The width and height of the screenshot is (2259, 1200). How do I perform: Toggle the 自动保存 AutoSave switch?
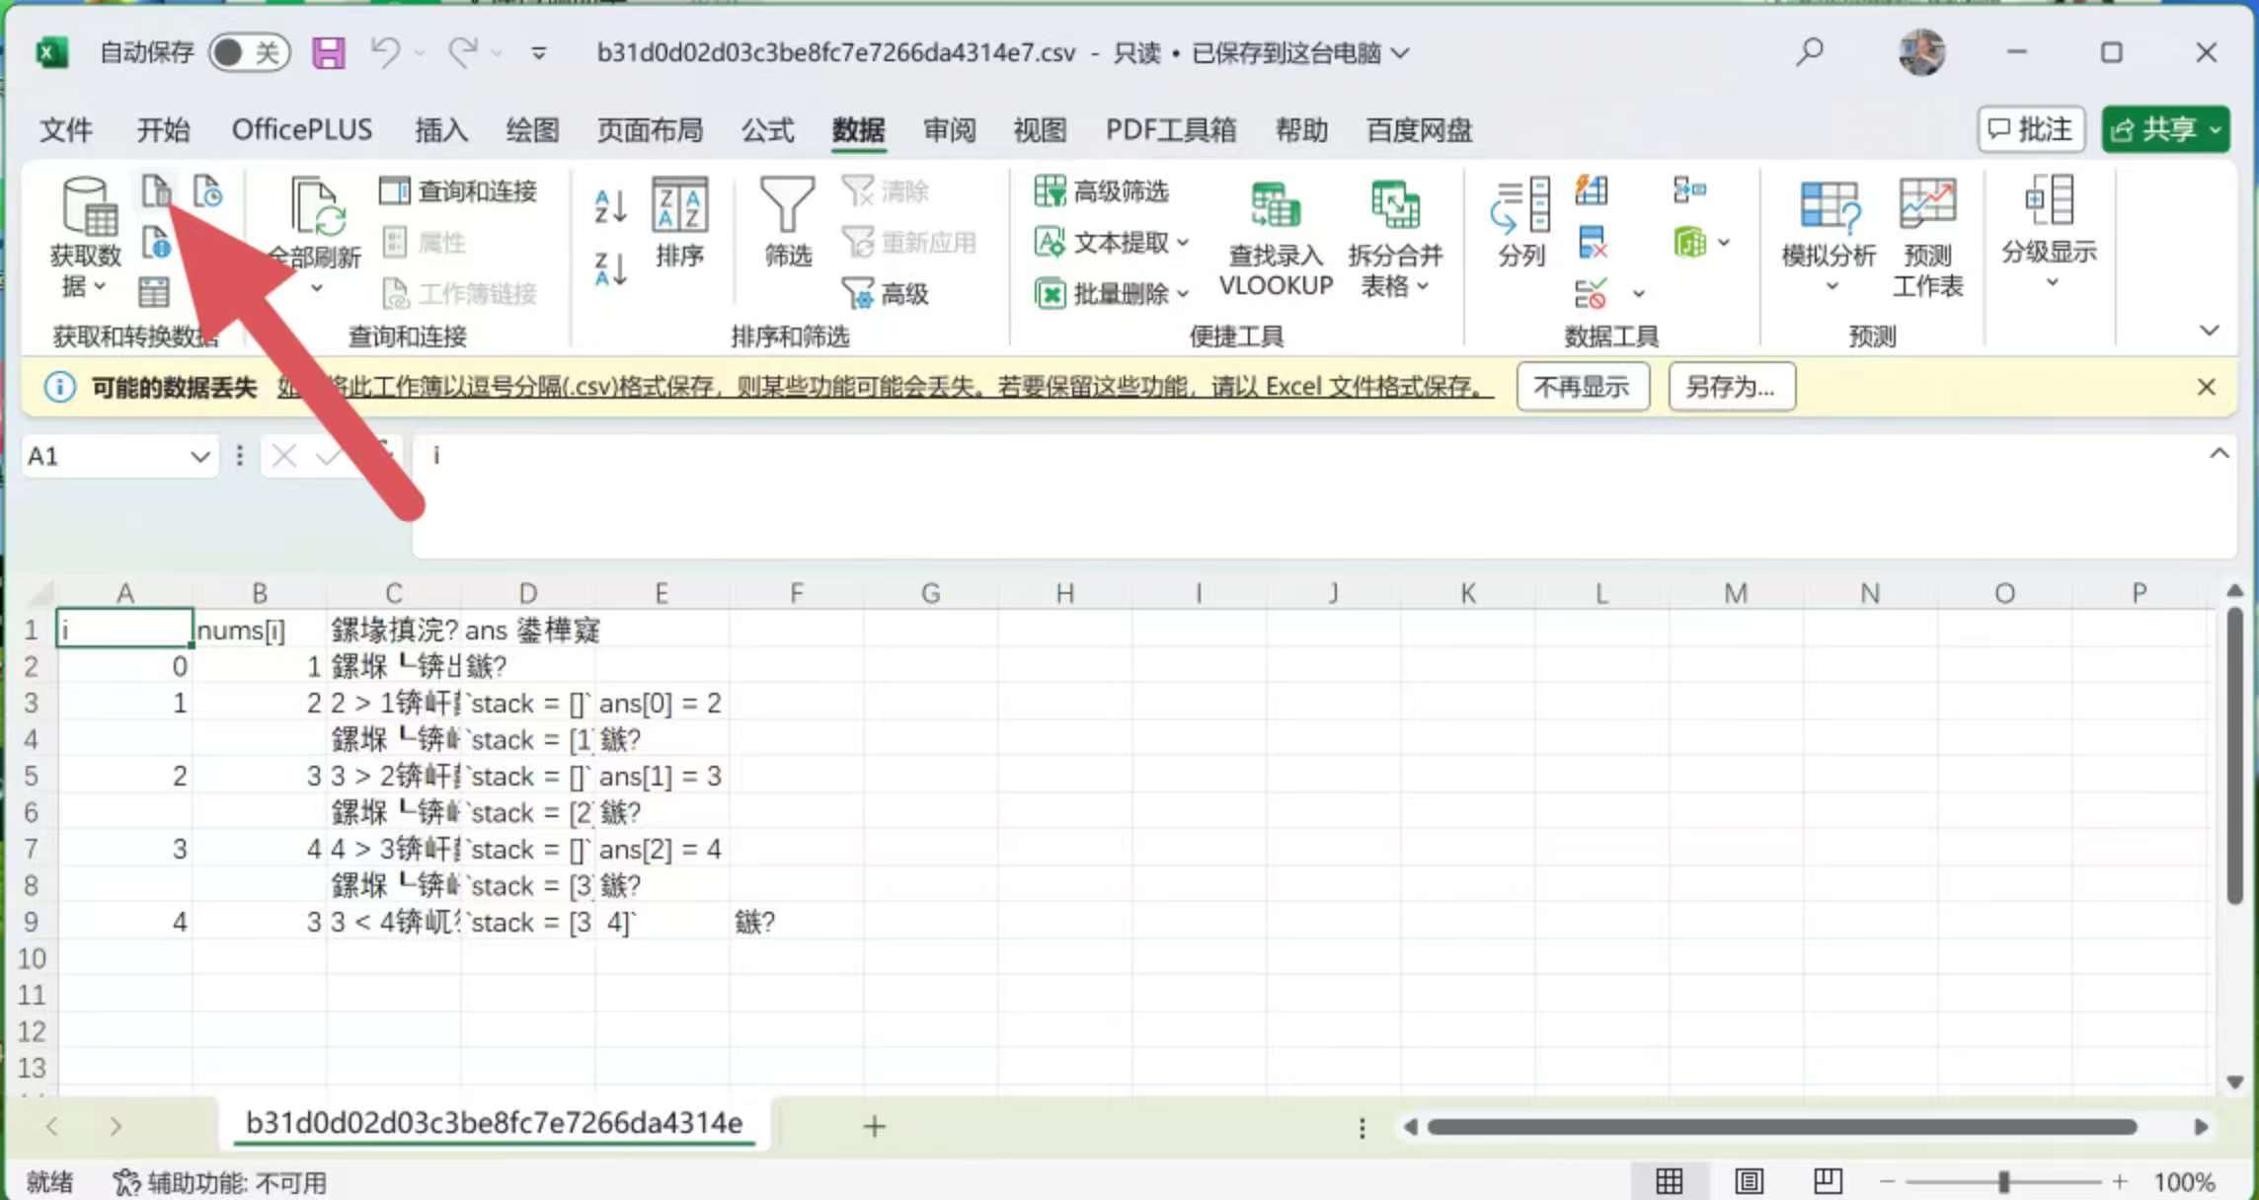248,52
